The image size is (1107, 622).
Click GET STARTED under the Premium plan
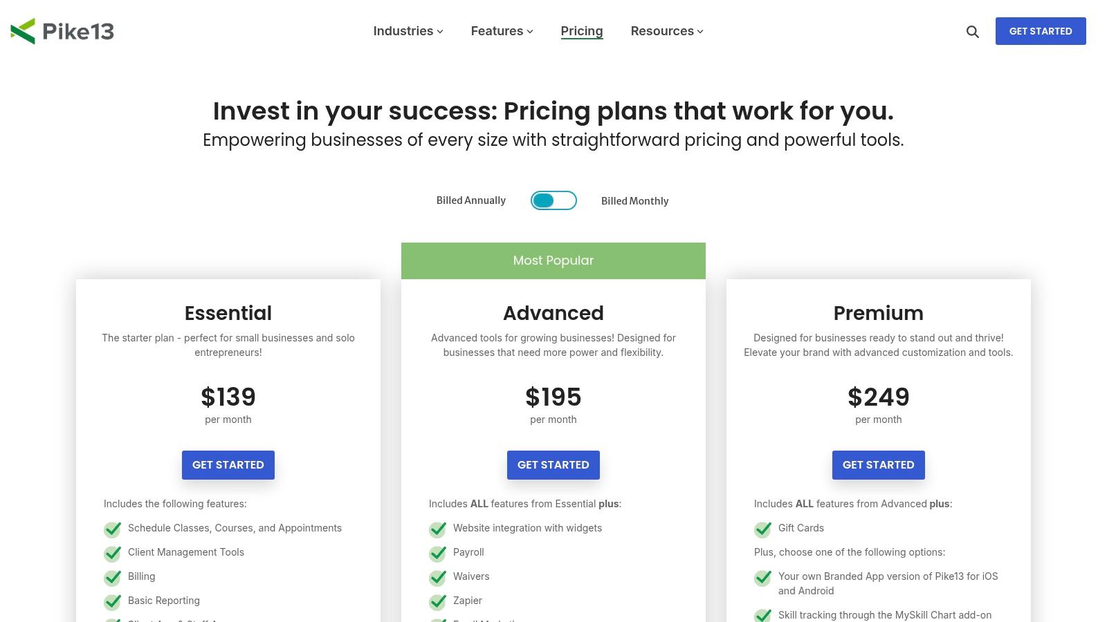[x=879, y=464]
